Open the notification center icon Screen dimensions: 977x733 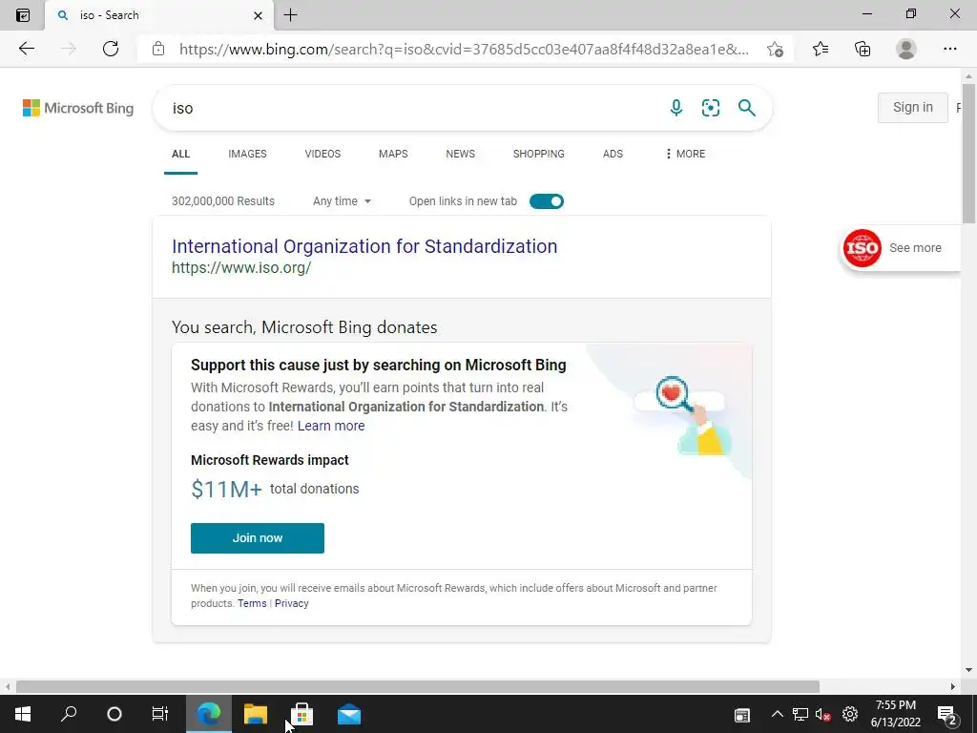947,714
